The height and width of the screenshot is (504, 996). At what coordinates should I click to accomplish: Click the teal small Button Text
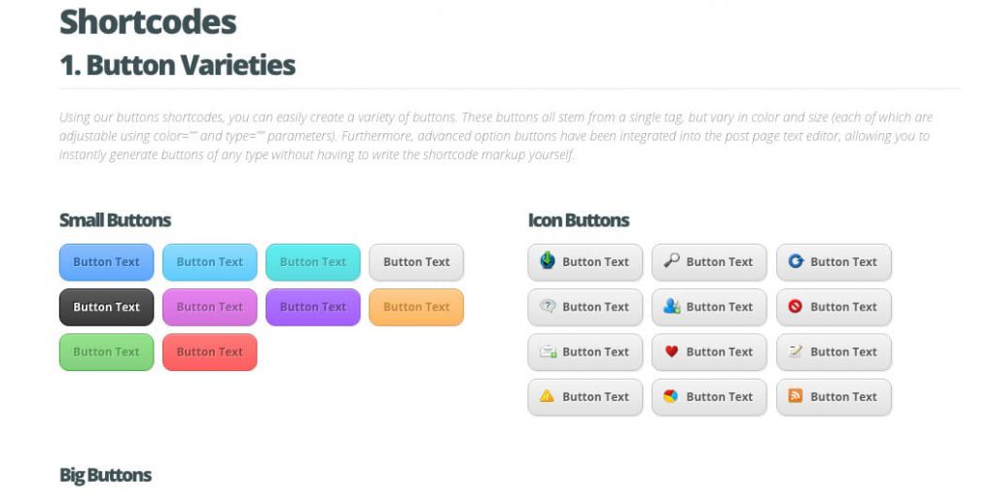click(x=313, y=262)
